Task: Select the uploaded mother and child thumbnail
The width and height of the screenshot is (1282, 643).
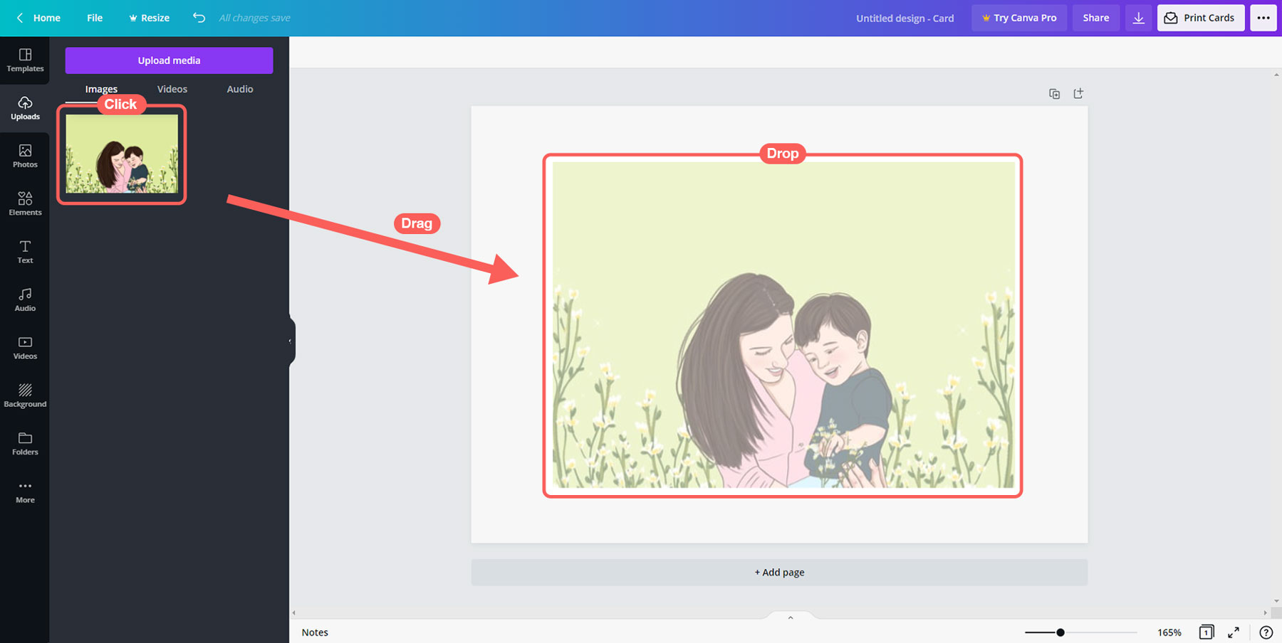Action: (122, 154)
